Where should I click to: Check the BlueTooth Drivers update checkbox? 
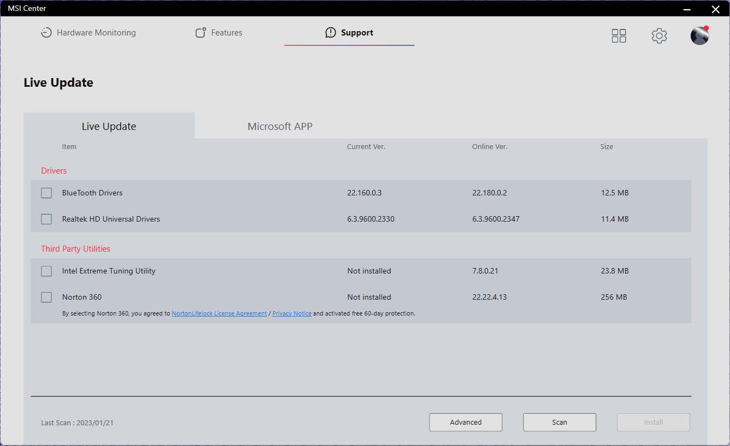46,193
